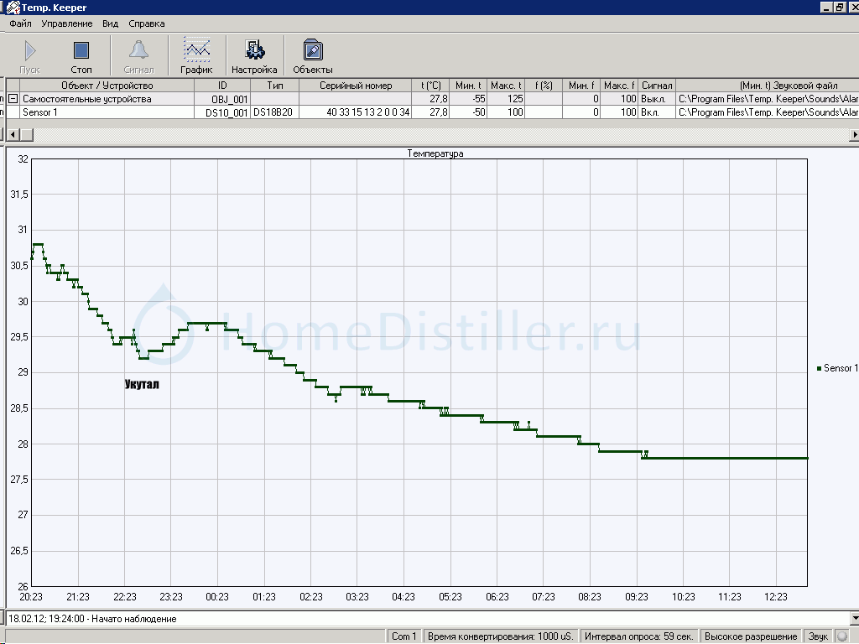This screenshot has height=644, width=859.
Task: Click the DS18B20 type cell
Action: (x=273, y=112)
